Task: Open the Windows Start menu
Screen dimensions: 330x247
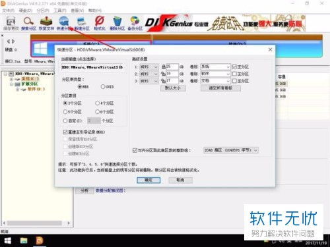Action: point(8,241)
